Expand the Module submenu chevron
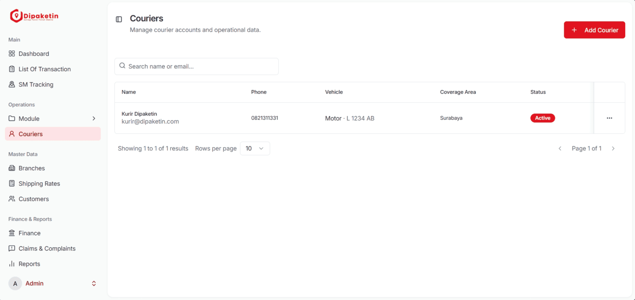This screenshot has width=635, height=300. (94, 119)
